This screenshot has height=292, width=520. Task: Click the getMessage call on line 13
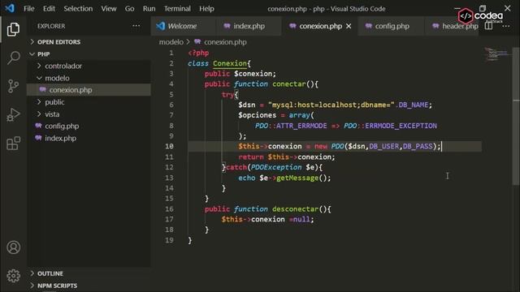(x=297, y=178)
